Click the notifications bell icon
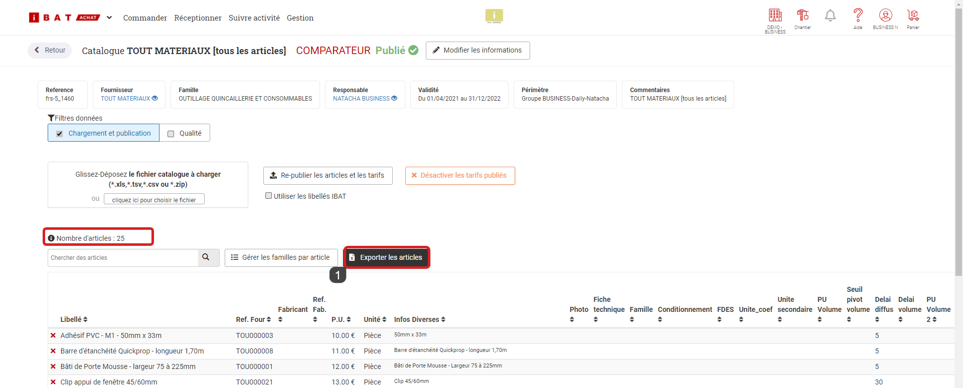Viewport: 963px width, 388px height. (x=830, y=16)
